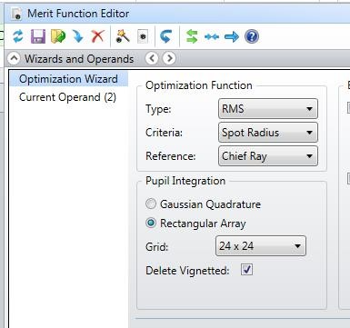
Task: Click the Merit Function Editor title icon
Action: [x=16, y=14]
